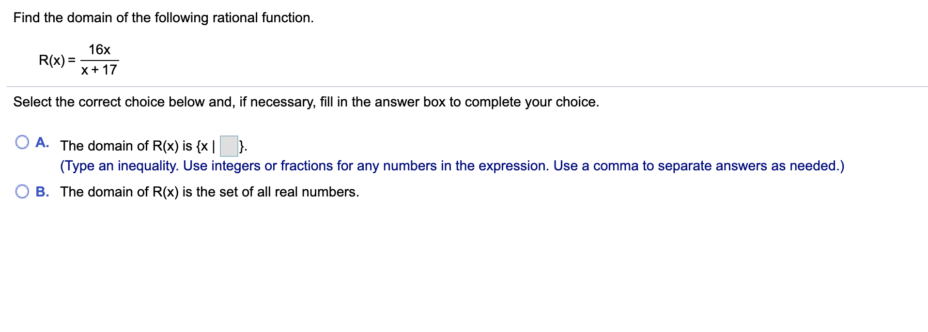
Task: Click the bold letter B label
Action: pyautogui.click(x=42, y=192)
